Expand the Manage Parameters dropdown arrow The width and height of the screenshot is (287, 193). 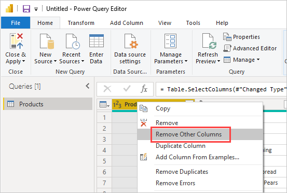coord(186,61)
